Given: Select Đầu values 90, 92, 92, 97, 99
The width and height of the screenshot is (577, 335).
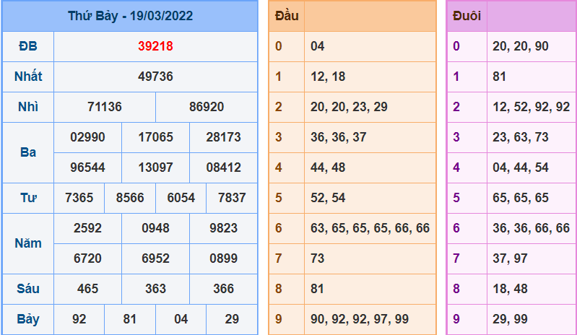Looking at the screenshot, I should click(360, 319).
